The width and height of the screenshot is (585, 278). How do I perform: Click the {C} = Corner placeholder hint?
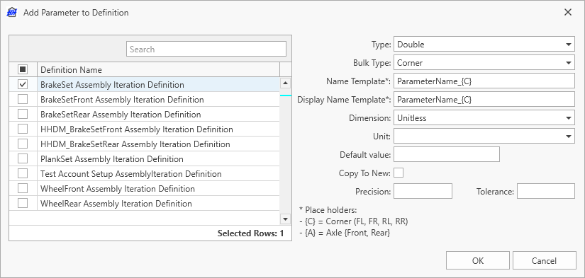354,221
